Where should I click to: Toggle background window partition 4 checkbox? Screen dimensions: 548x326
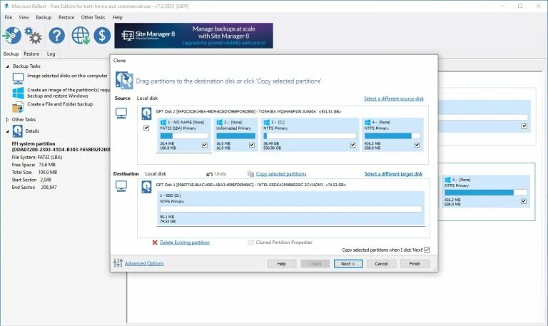[524, 201]
